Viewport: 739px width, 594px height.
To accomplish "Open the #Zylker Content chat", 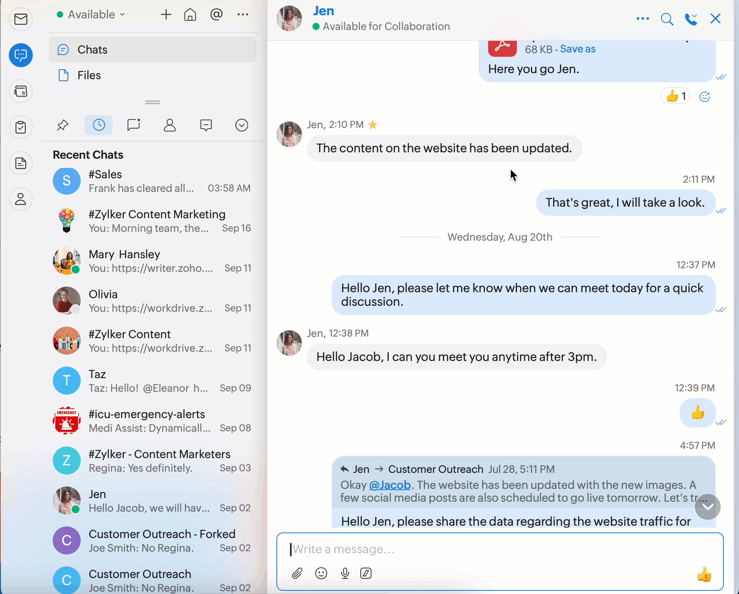I will 153,341.
